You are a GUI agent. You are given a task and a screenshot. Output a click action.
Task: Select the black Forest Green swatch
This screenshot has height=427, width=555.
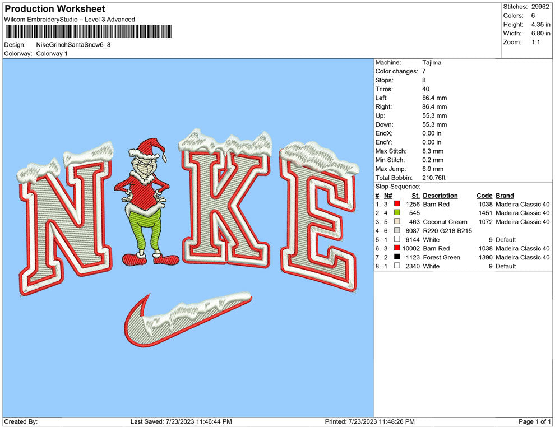[397, 257]
